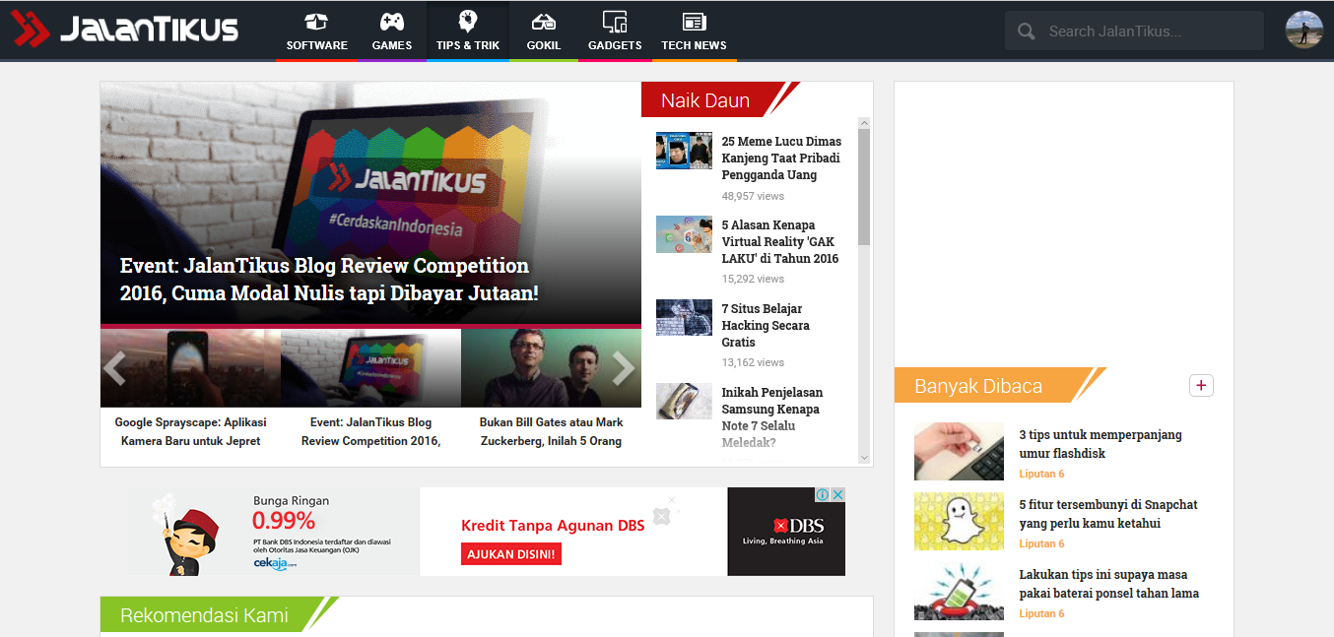Open article 25 Meme Lucu Dimas Kanjeng
Screen dimensions: 1334x637
click(781, 158)
